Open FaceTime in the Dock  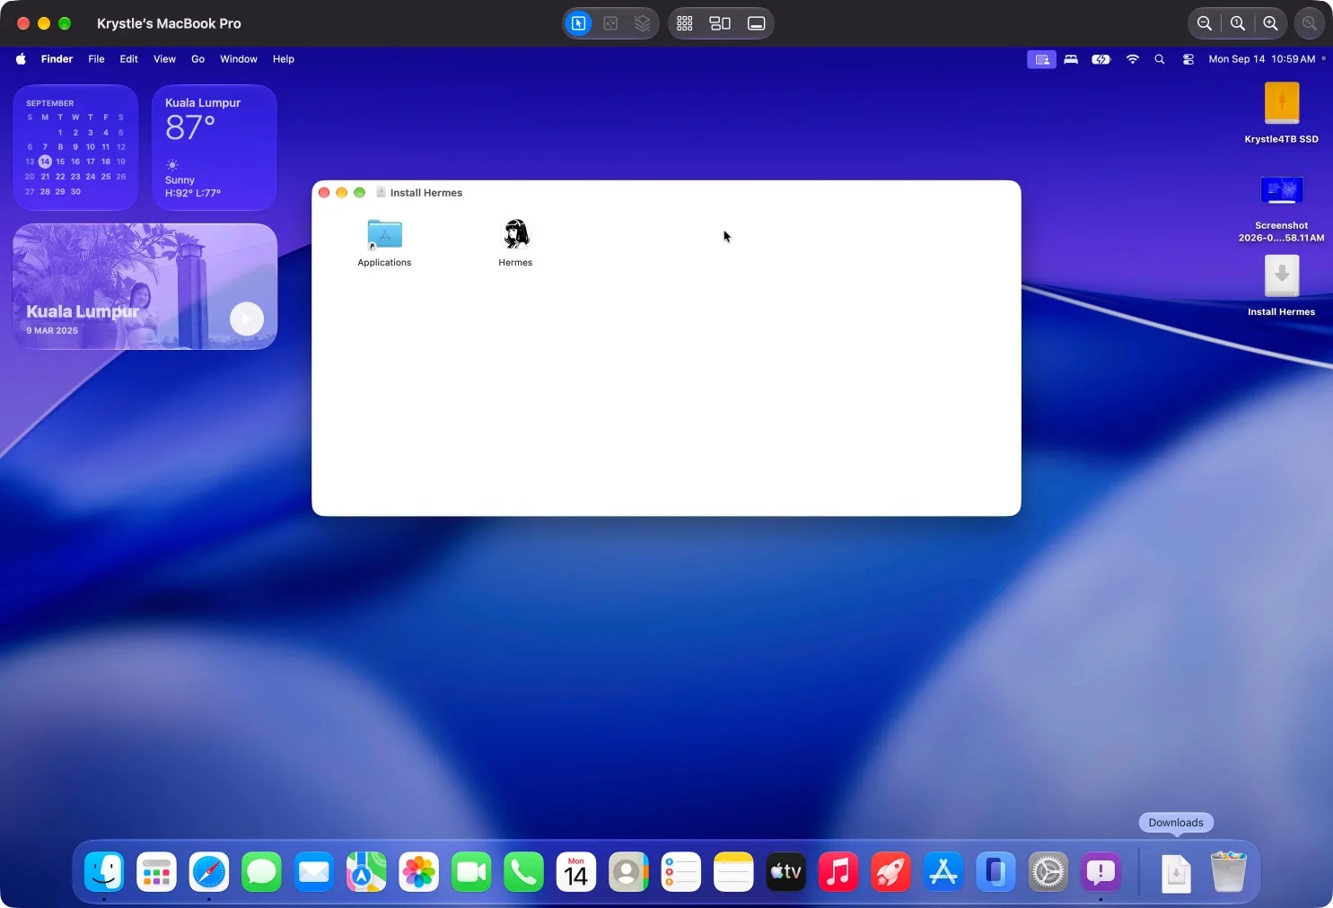(x=471, y=871)
